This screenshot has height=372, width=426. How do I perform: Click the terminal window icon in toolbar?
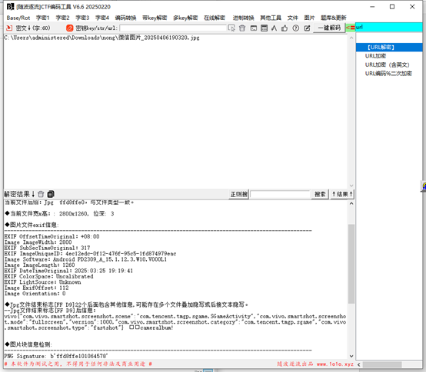[254, 28]
